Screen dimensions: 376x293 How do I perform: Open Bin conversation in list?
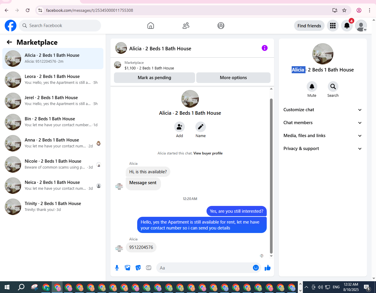point(53,122)
